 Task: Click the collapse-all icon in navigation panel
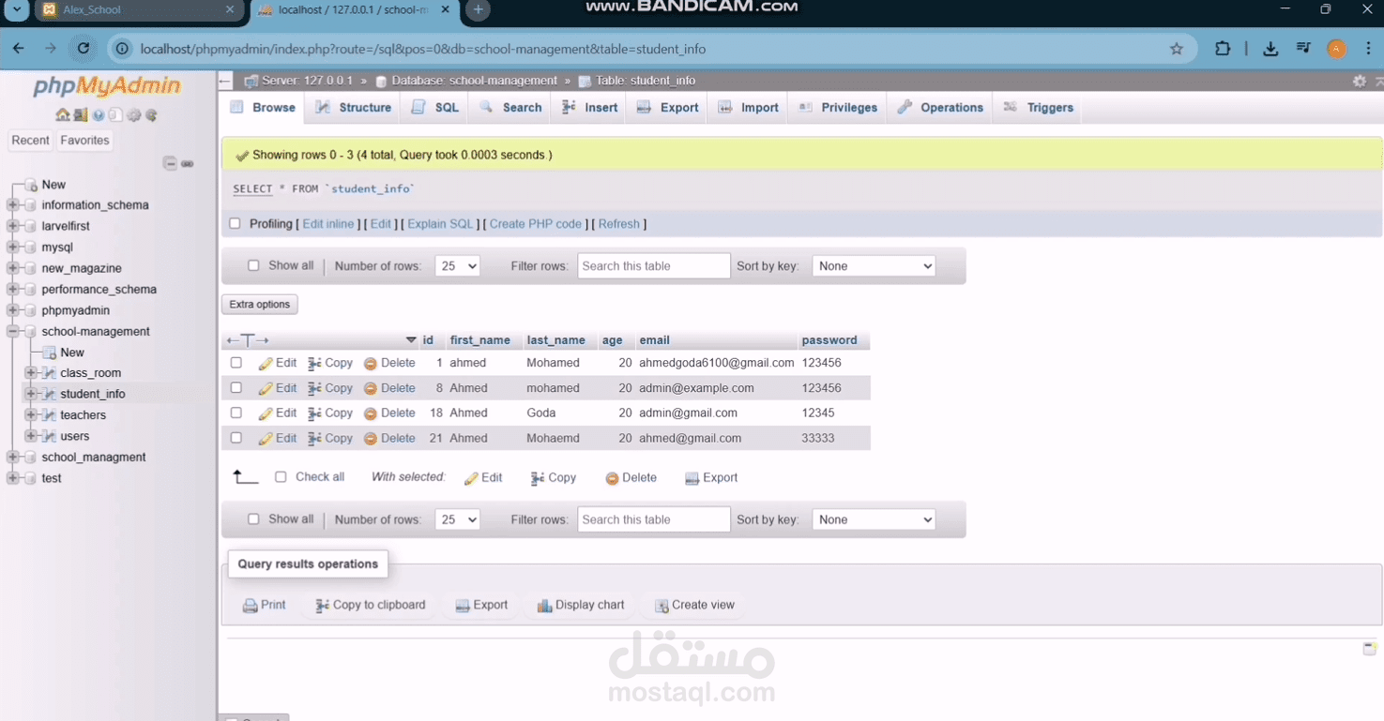point(170,163)
